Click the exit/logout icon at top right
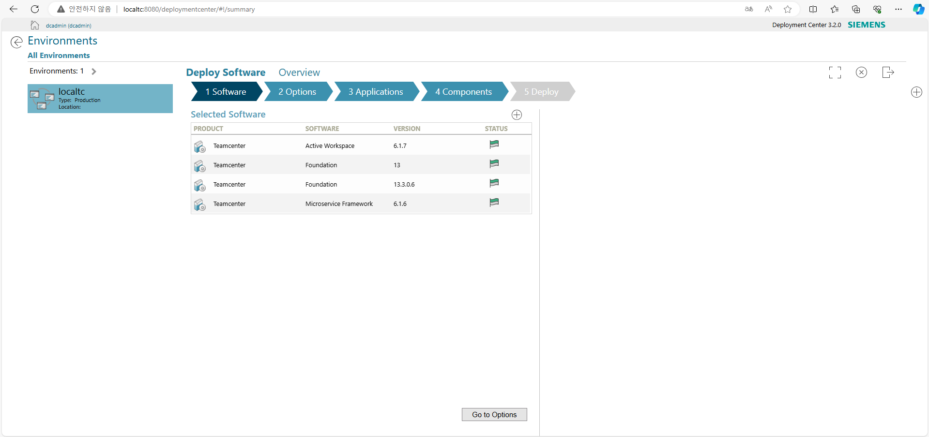The height and width of the screenshot is (437, 929). pyautogui.click(x=888, y=73)
